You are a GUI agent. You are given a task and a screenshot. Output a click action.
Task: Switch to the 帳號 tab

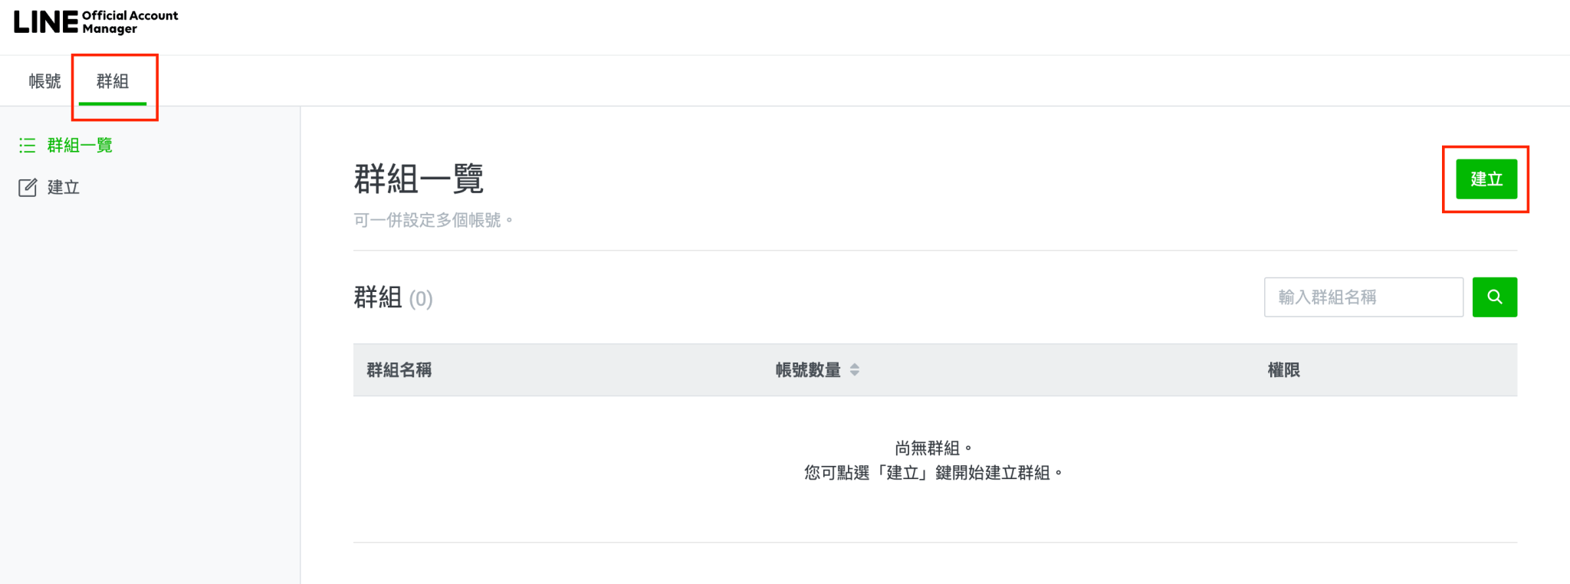pos(43,80)
